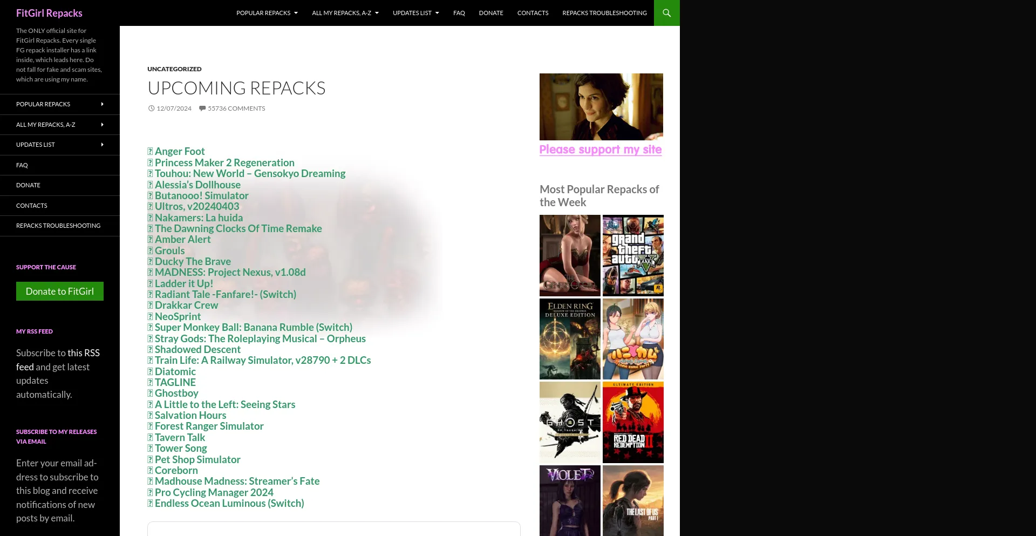This screenshot has width=1036, height=536.
Task: Click 'Endless Ocean Luminous (Switch)' entry
Action: [229, 503]
